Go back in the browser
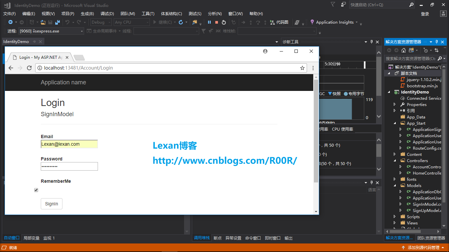Viewport: 449px width, 252px height. tap(11, 68)
